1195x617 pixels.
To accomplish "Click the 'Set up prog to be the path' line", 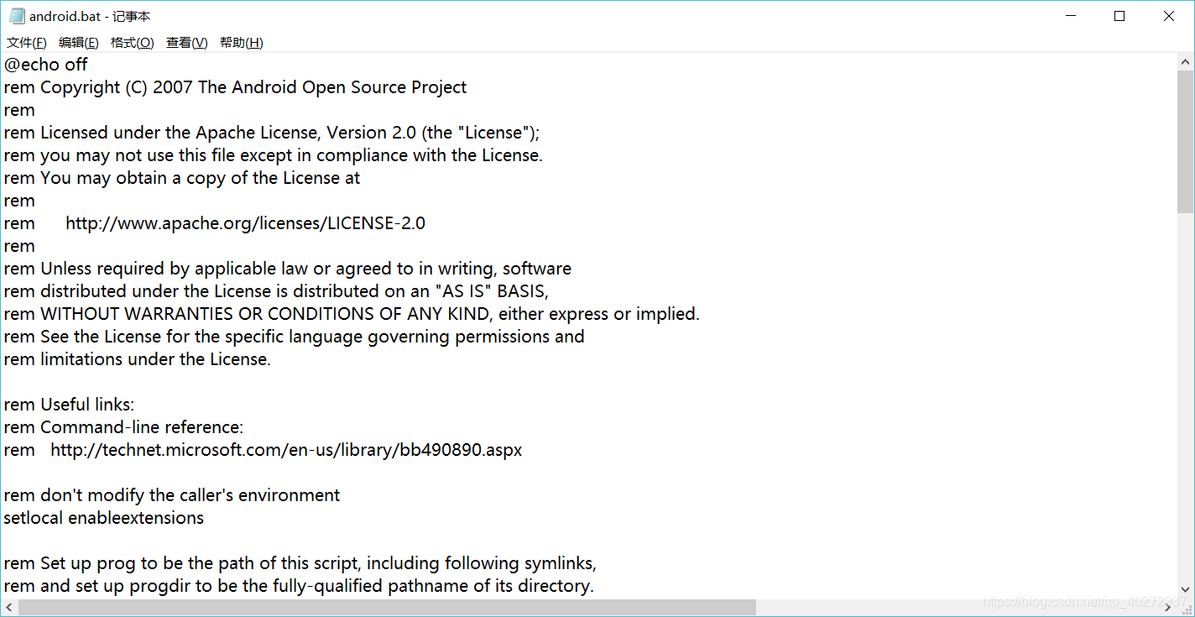I will [300, 563].
